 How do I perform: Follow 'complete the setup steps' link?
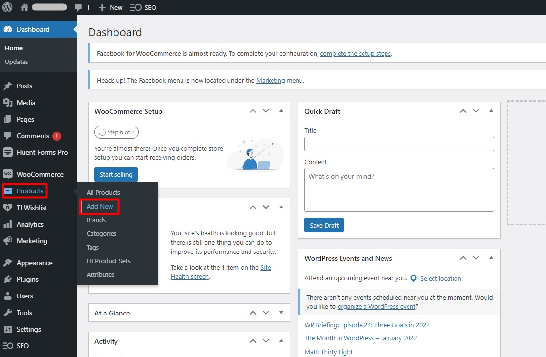[356, 54]
